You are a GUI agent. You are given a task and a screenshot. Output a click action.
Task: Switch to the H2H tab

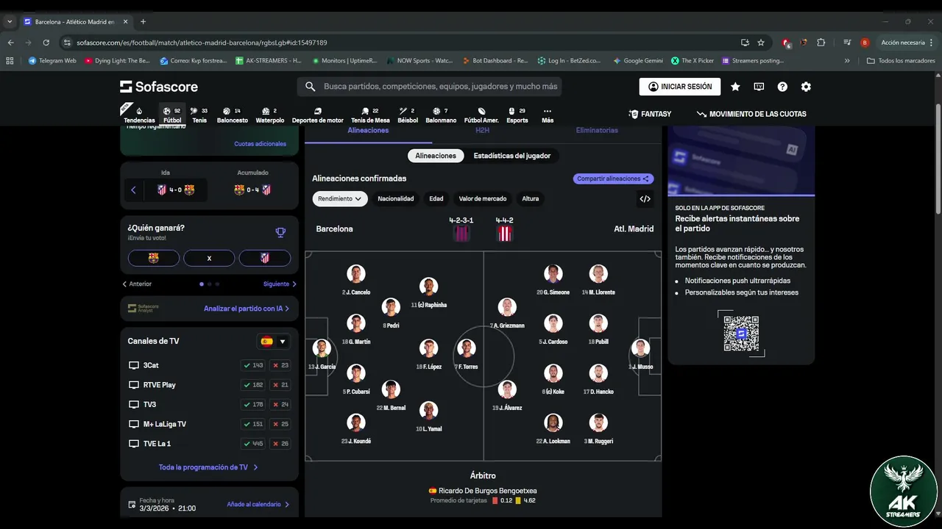click(x=482, y=131)
